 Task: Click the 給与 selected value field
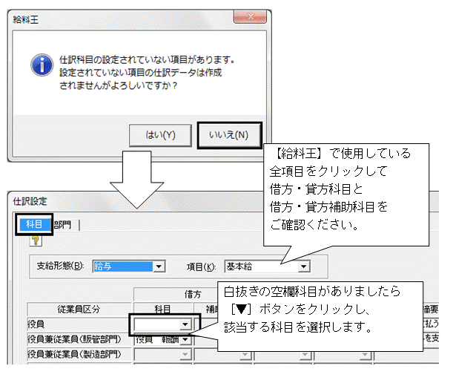pos(122,266)
